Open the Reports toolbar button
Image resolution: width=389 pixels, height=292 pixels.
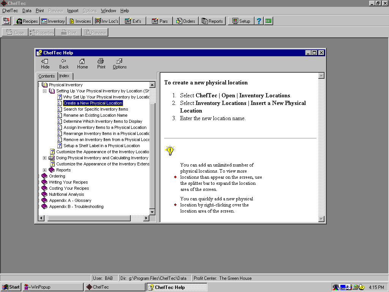tap(212, 21)
